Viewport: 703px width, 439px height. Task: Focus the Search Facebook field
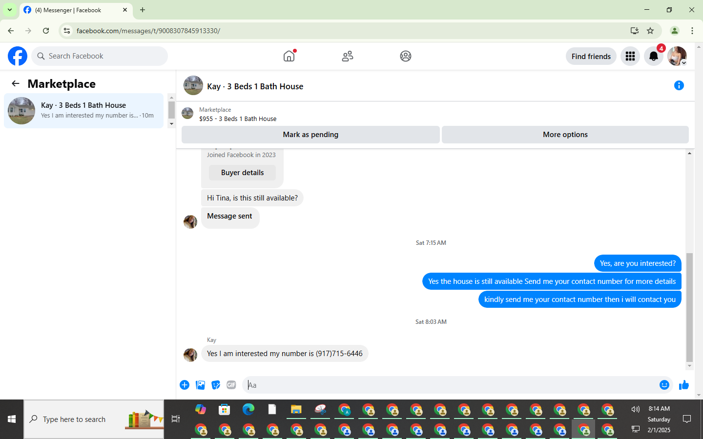(100, 56)
